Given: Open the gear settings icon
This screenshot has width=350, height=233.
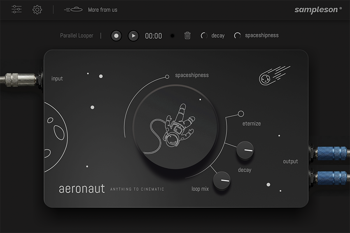Looking at the screenshot, I should (37, 9).
